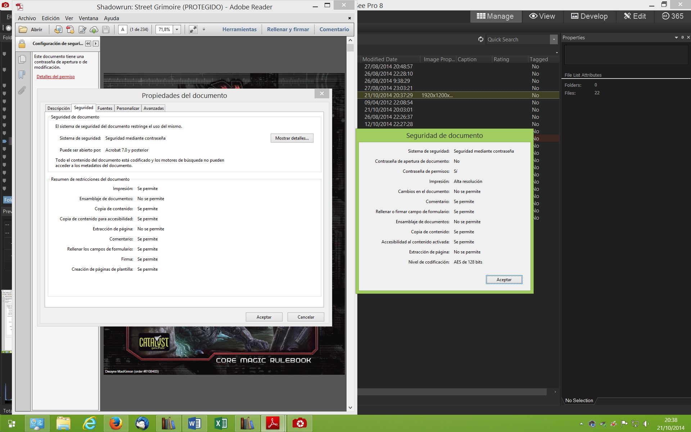
Task: Close the document with the menu bar x
Action: (349, 18)
